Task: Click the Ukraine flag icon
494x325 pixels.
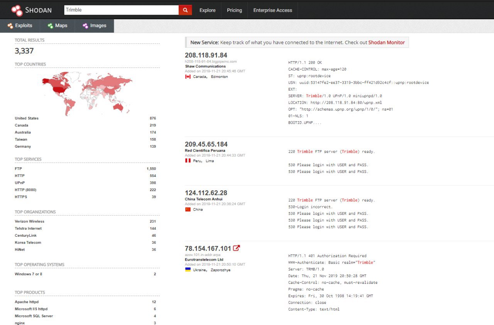Action: coord(188,270)
